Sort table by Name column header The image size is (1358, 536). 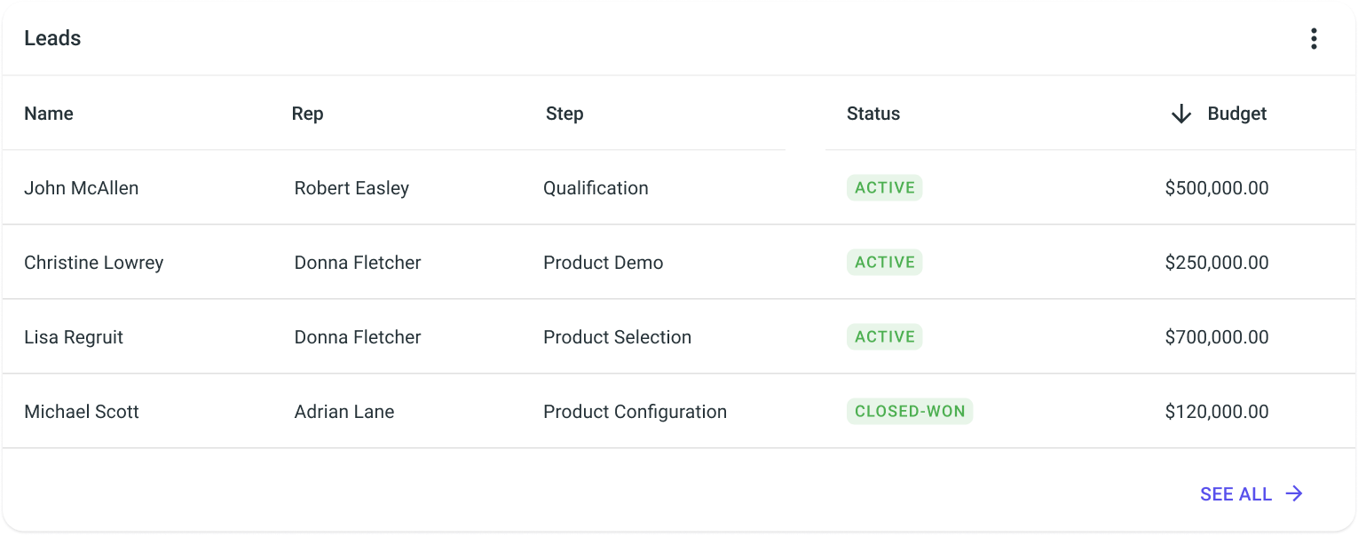(x=49, y=114)
